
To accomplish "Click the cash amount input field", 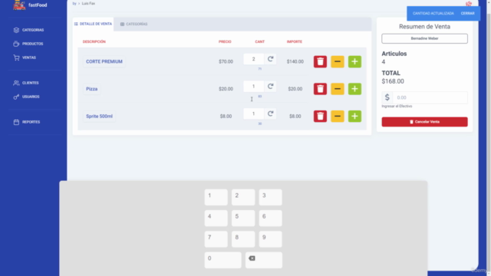I will [430, 97].
